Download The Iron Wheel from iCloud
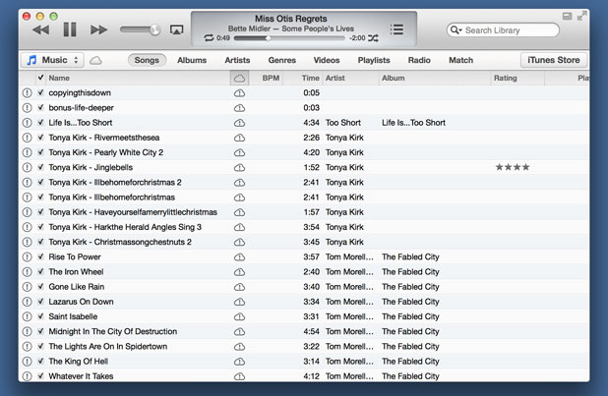 pos(240,272)
